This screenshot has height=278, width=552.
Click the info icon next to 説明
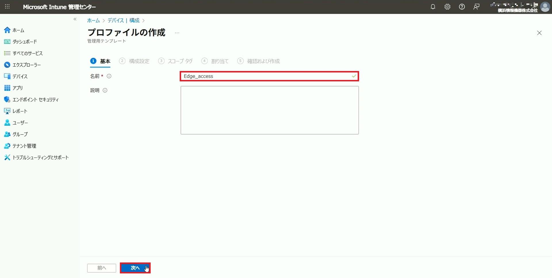click(105, 90)
